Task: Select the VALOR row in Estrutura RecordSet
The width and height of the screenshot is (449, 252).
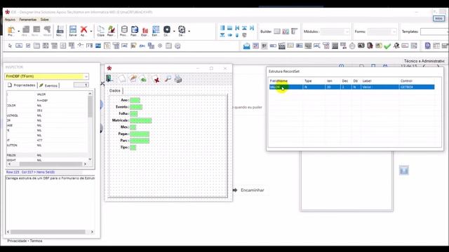Action: (351, 87)
